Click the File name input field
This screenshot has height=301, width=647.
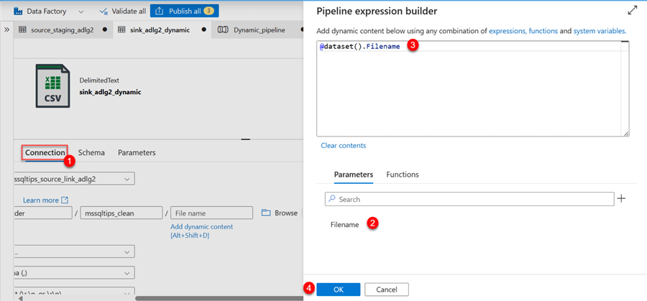point(212,213)
